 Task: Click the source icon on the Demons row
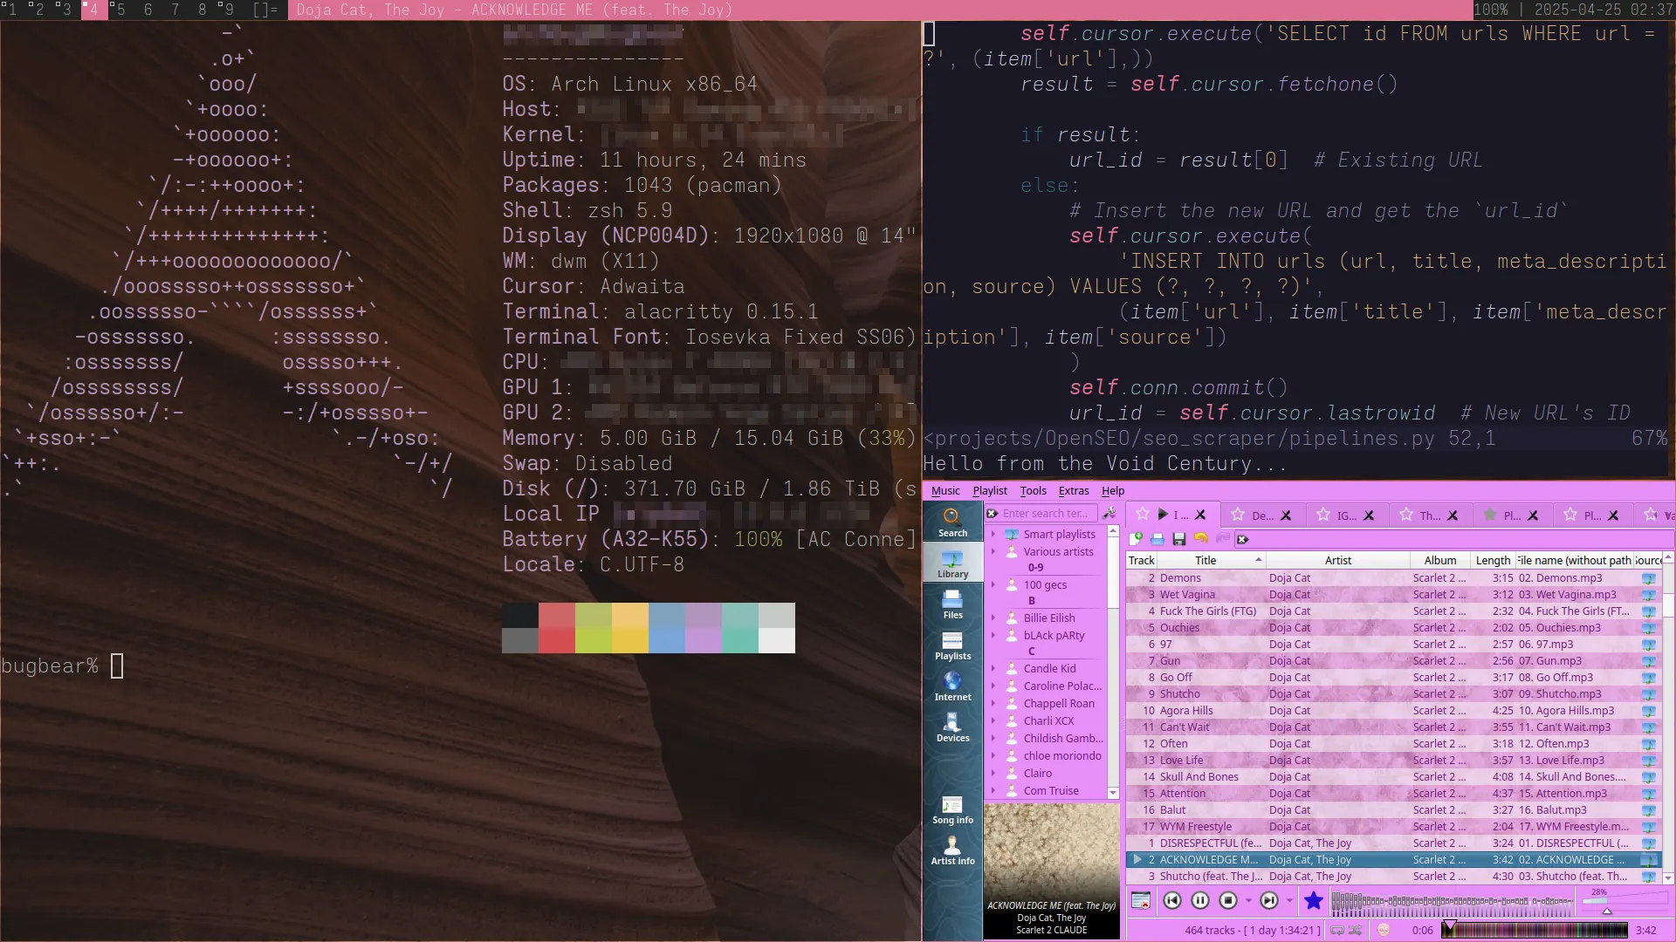tap(1649, 578)
